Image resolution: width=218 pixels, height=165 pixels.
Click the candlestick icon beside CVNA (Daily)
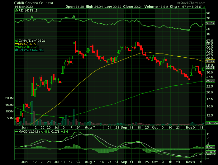point(17,41)
